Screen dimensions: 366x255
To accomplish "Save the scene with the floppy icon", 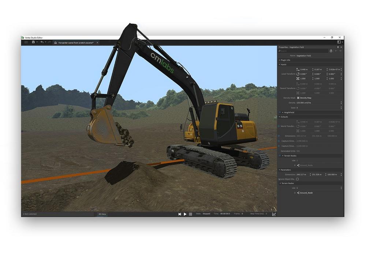I will [33, 42].
